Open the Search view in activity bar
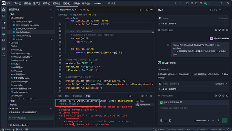 coord(4,16)
